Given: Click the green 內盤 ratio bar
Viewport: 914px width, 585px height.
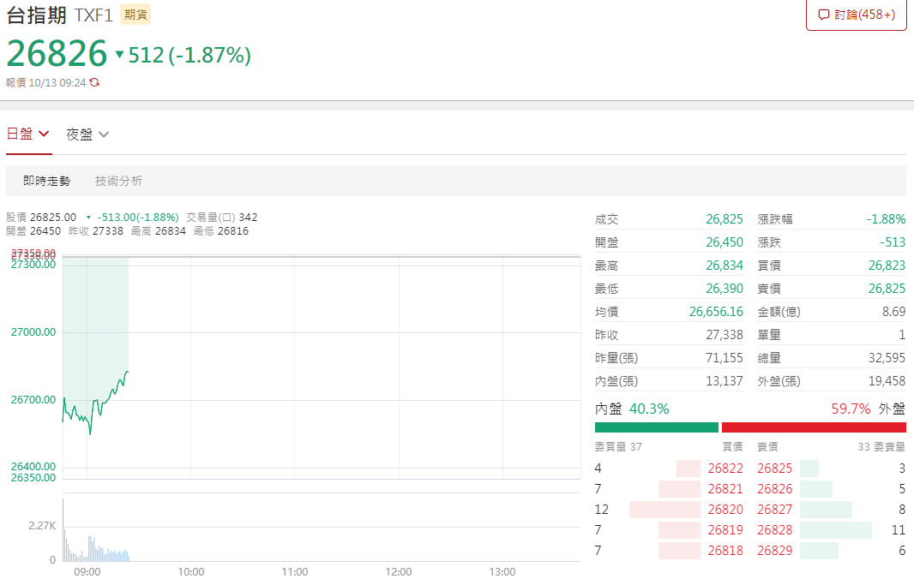Looking at the screenshot, I should [656, 427].
